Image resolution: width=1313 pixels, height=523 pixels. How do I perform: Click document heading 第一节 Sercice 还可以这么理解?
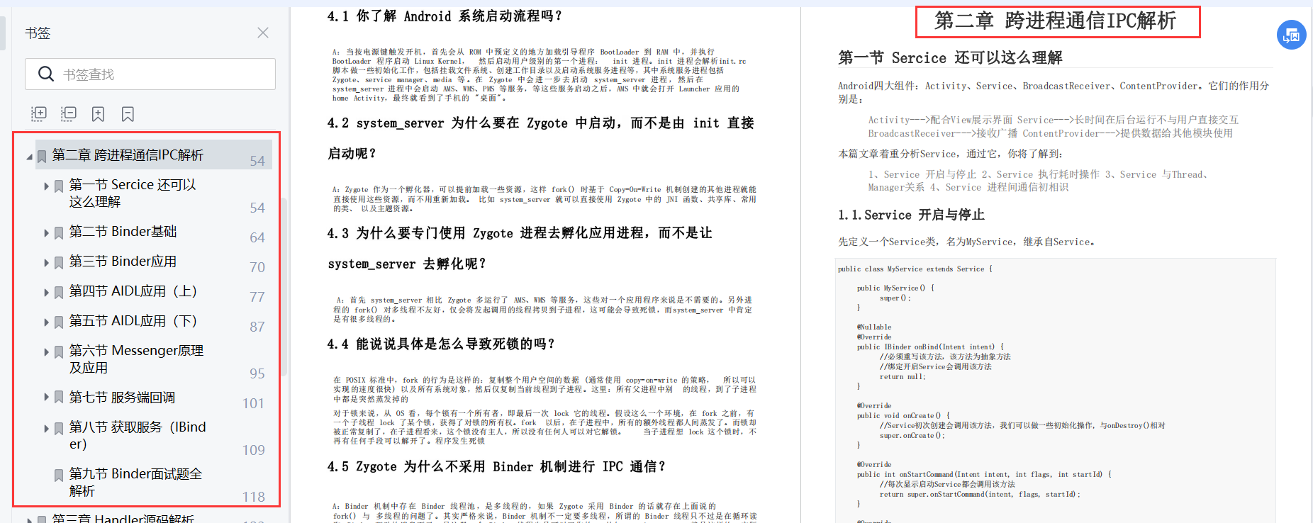pyautogui.click(x=950, y=57)
